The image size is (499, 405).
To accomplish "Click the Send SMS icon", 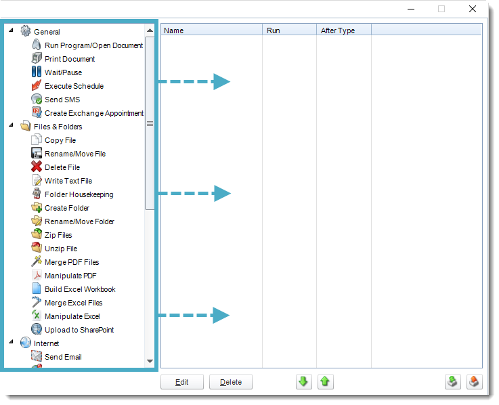I will (37, 99).
